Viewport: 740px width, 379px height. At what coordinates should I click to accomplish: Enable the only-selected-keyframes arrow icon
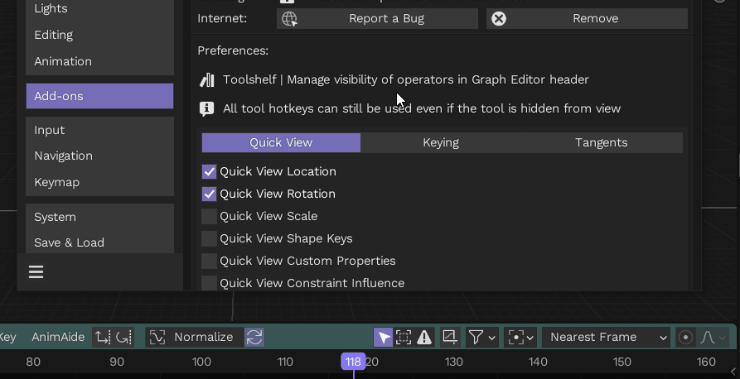coord(383,337)
